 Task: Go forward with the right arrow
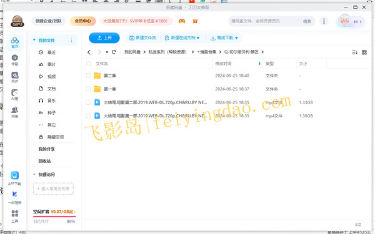tap(99, 52)
